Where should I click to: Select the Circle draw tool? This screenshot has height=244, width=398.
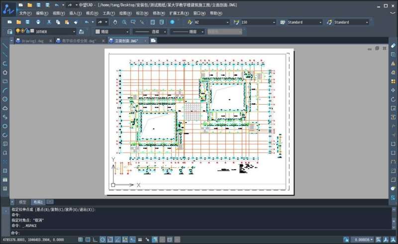tap(5, 99)
